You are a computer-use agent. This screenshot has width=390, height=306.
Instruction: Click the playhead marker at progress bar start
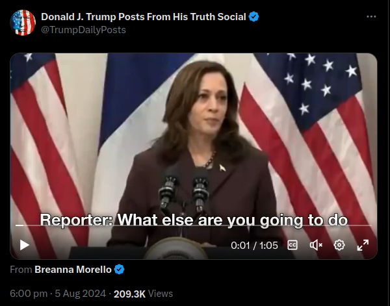(x=19, y=225)
